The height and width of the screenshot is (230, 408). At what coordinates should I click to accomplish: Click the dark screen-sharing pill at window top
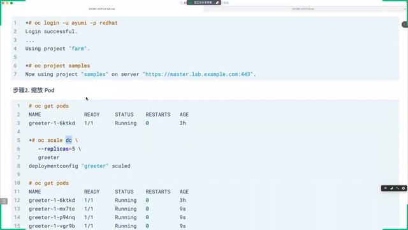[x=204, y=3]
